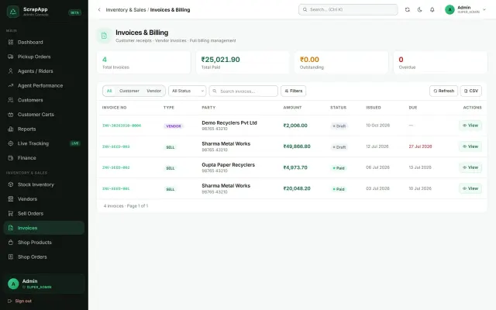Switch to the Customer tab
Screen dimensions: 496x310
tap(129, 91)
